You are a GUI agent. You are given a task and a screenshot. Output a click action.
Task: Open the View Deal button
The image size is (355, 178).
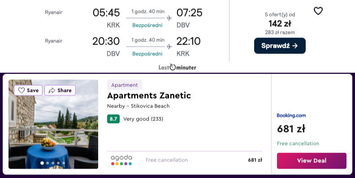[x=312, y=161]
